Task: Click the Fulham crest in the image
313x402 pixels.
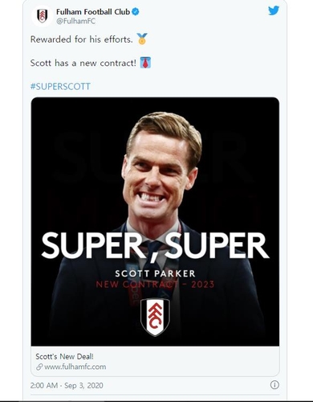Action: (x=155, y=317)
